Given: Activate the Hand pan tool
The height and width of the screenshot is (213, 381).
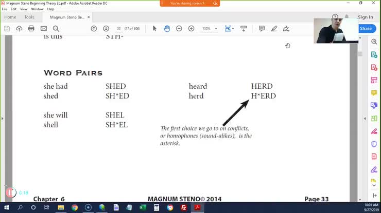Looking at the screenshot, I should (167, 29).
